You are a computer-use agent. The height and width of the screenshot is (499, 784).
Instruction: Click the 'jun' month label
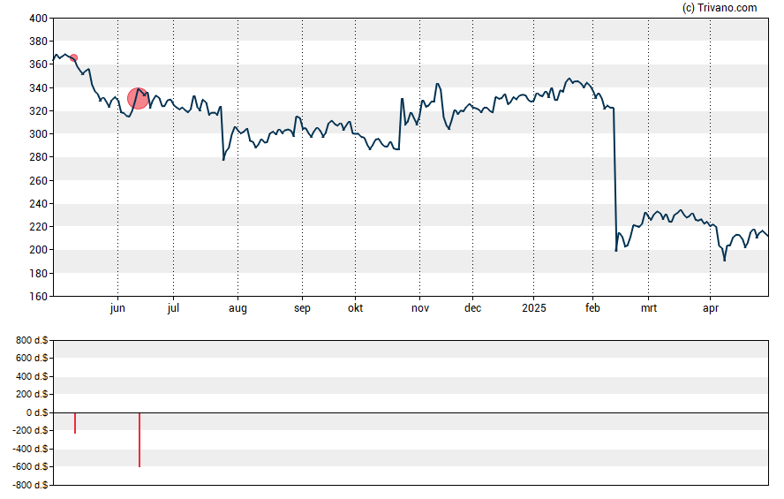[117, 308]
